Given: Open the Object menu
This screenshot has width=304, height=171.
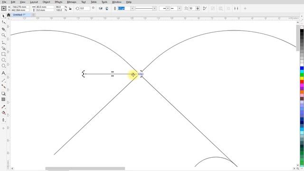Looking at the screenshot, I should [x=46, y=2].
